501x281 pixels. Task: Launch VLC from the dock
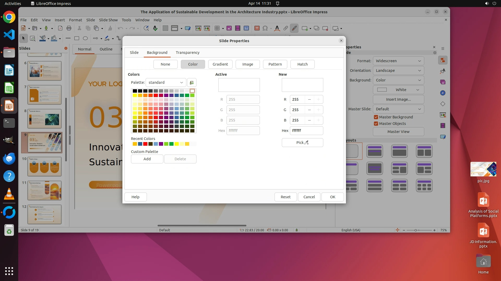tap(9, 194)
